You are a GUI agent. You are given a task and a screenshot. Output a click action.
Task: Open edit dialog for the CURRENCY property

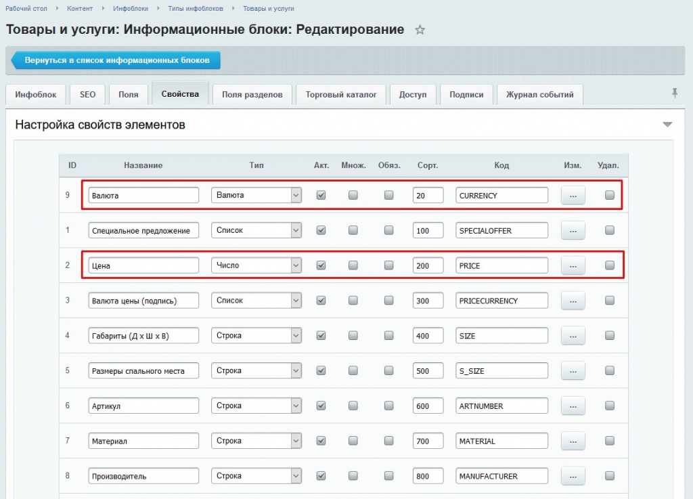(x=573, y=196)
